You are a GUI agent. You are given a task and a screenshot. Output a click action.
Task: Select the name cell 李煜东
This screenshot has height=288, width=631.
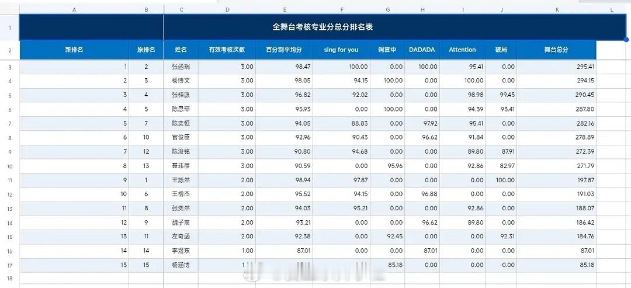(x=181, y=251)
